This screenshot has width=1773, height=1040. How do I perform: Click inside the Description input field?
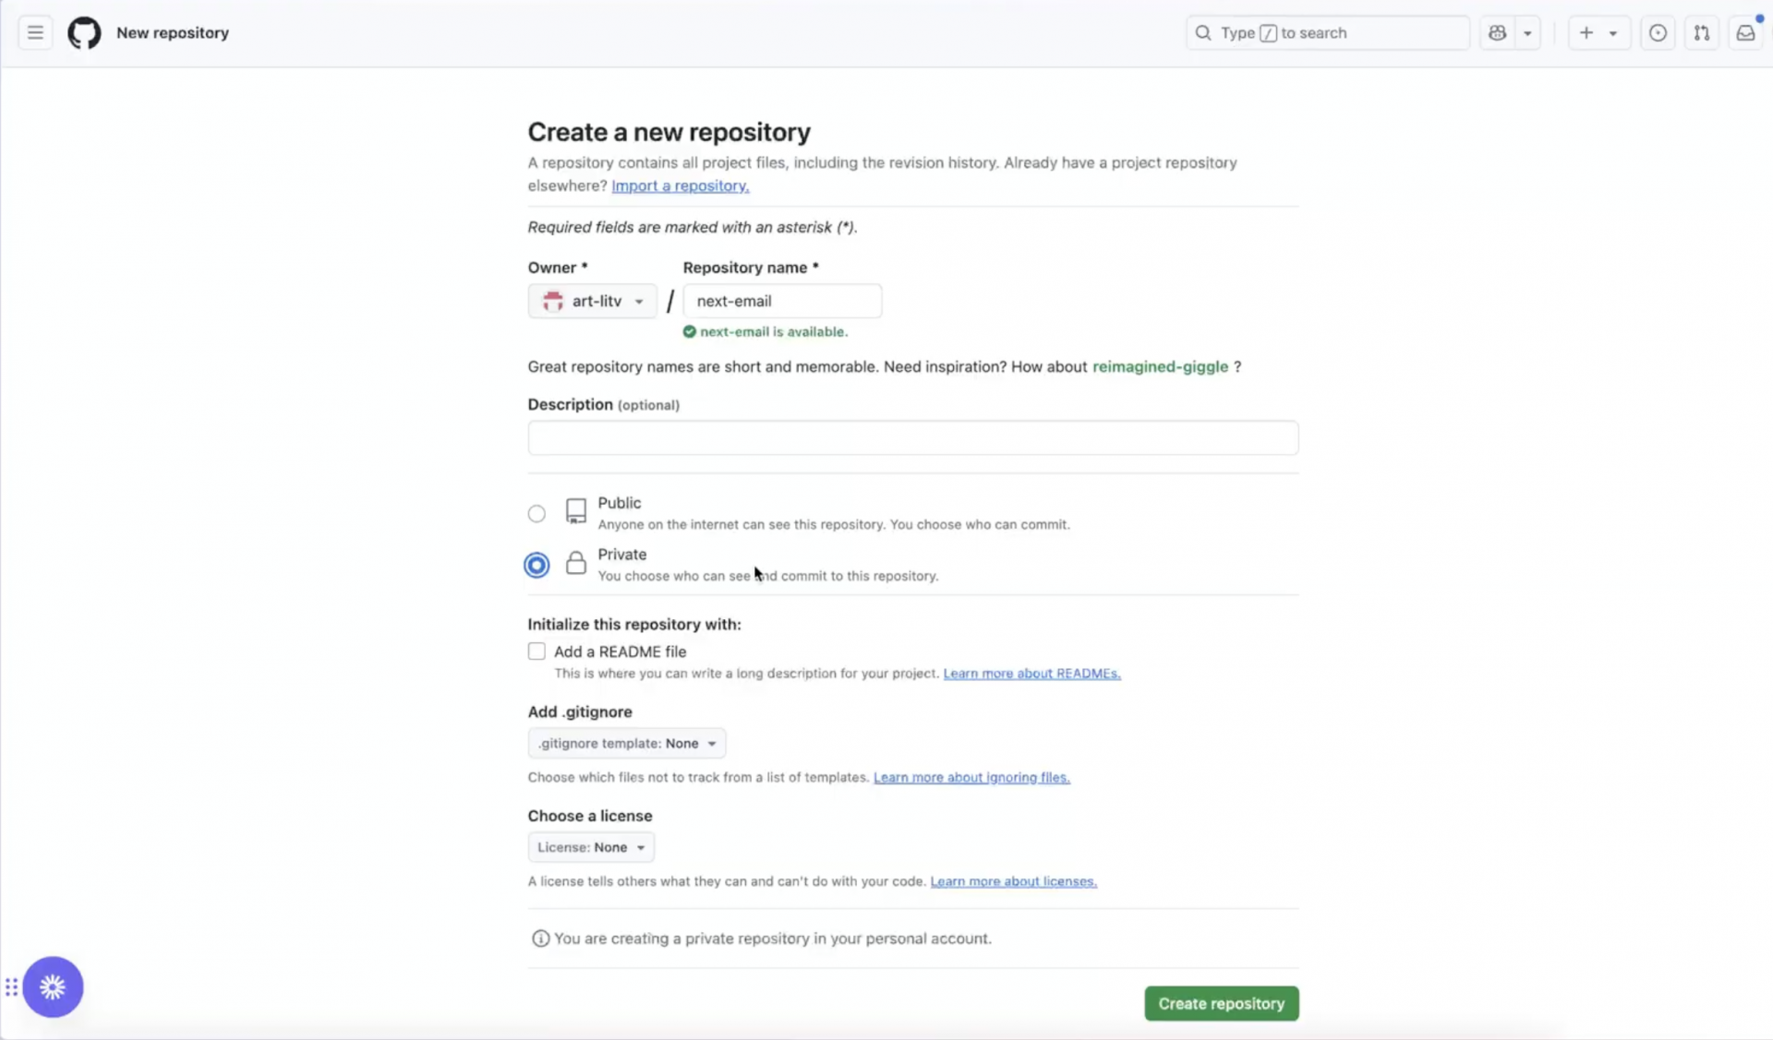click(912, 437)
